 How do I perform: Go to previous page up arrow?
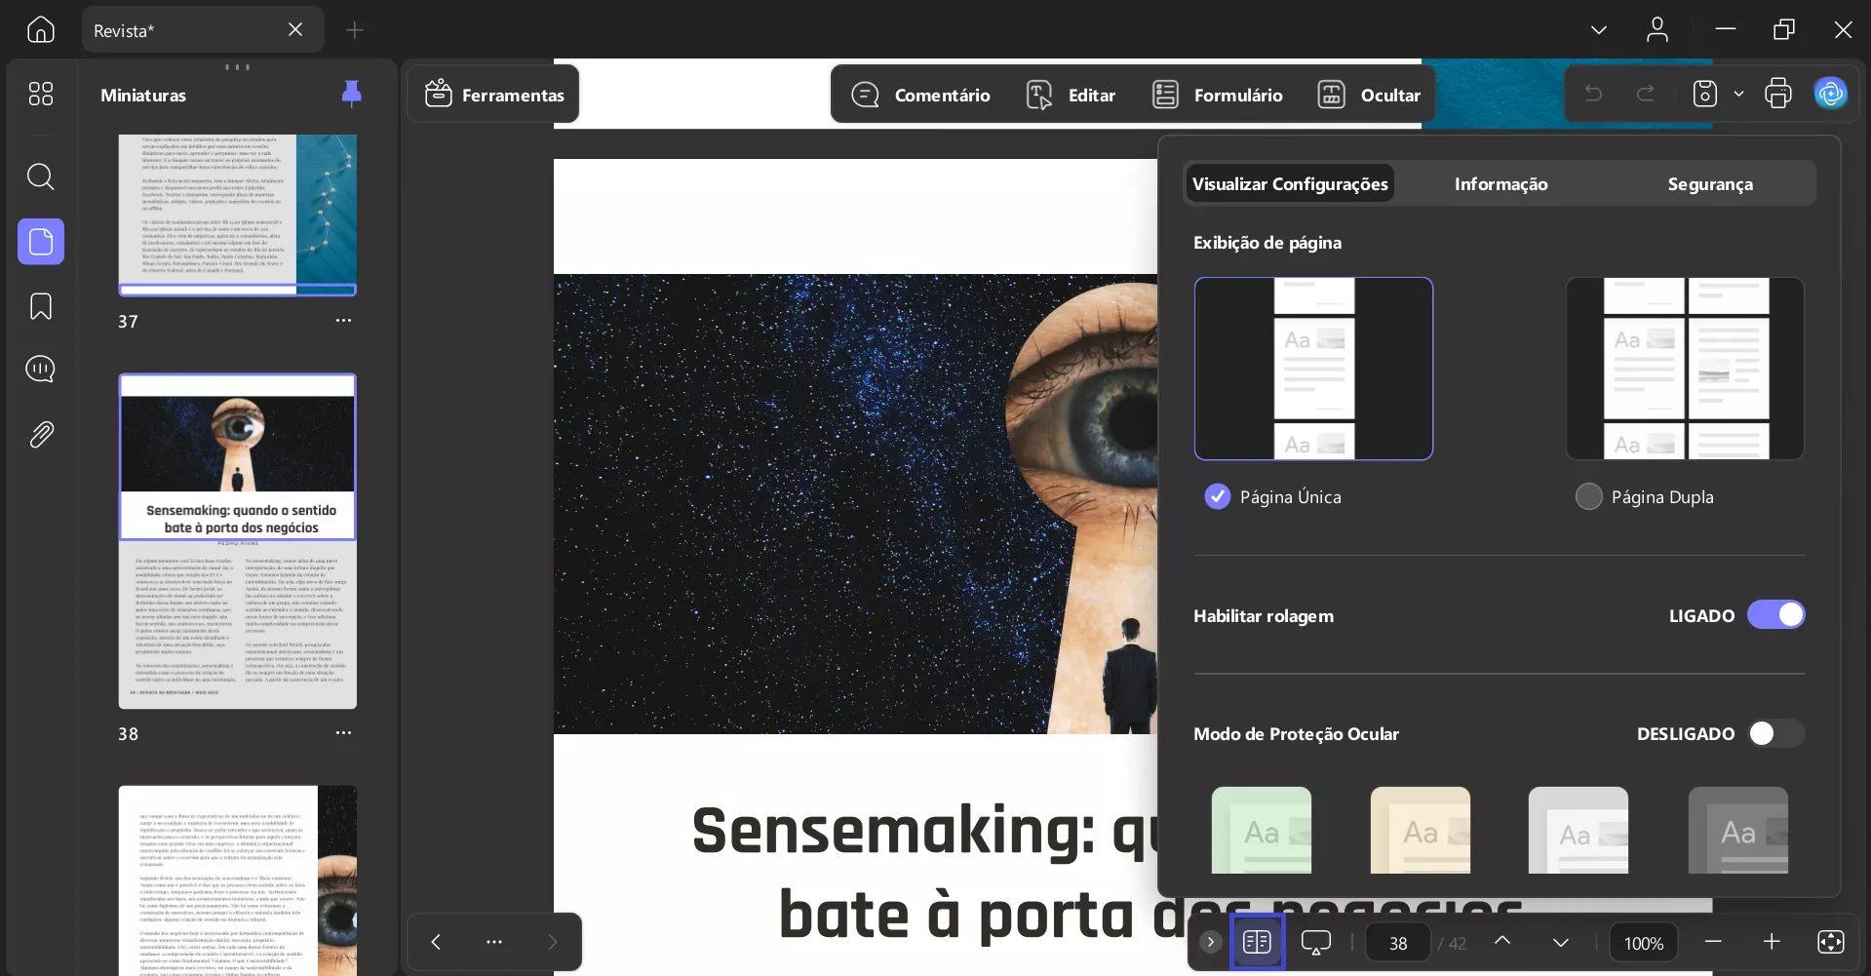tap(1502, 941)
